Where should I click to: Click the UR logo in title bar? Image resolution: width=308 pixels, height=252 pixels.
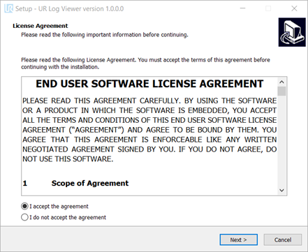pos(8,8)
